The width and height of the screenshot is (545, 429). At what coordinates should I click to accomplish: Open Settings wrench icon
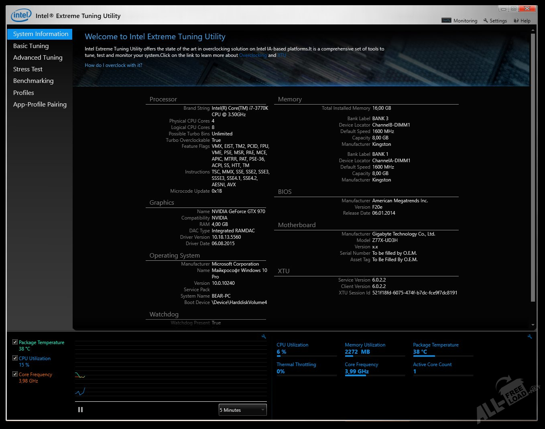[486, 20]
